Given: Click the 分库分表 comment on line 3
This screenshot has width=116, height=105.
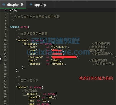Looking at the screenshot, I should pyautogui.click(x=37, y=17).
